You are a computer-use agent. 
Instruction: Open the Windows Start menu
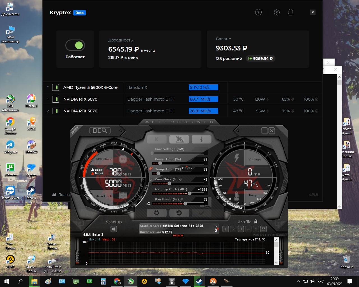(x=7, y=281)
